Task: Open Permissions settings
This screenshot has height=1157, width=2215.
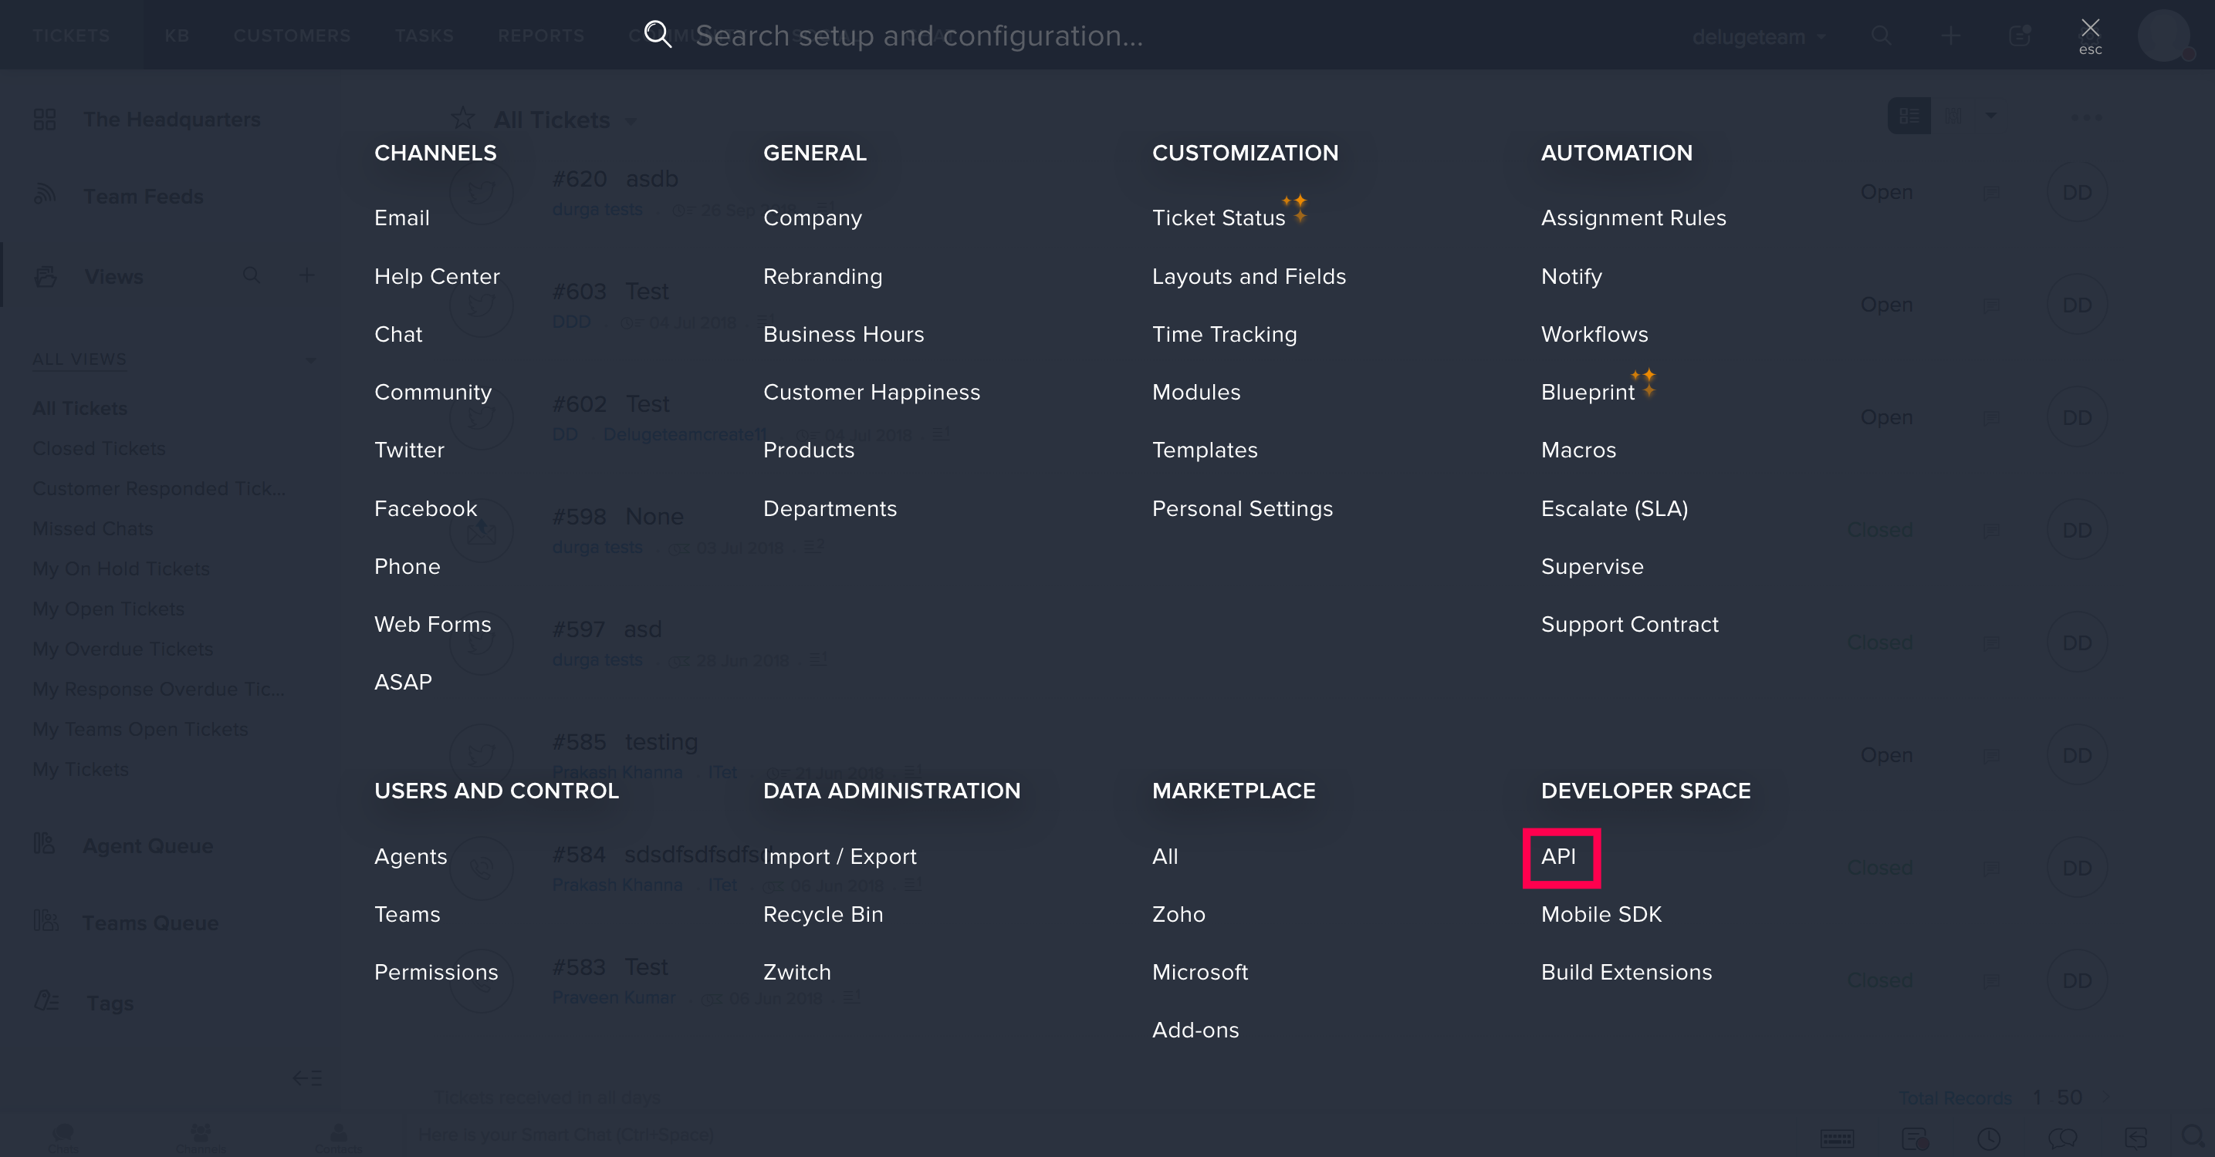Action: 436,972
